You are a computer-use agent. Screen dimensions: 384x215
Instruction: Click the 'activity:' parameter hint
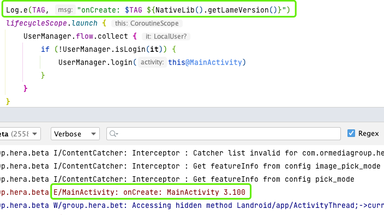click(x=152, y=62)
